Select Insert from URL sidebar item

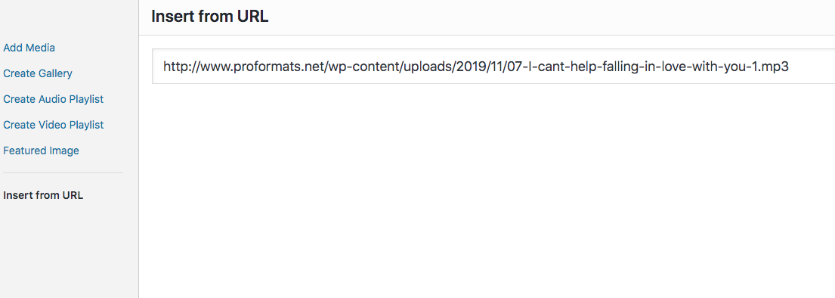point(43,195)
